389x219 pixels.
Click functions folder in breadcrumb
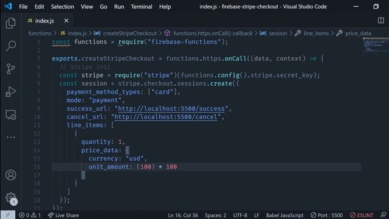pyautogui.click(x=40, y=33)
